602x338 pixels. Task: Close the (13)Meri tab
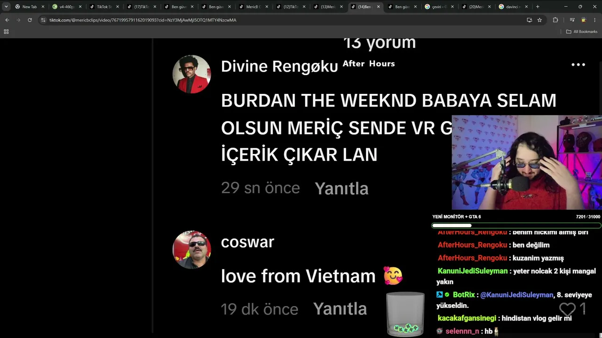pos(341,7)
